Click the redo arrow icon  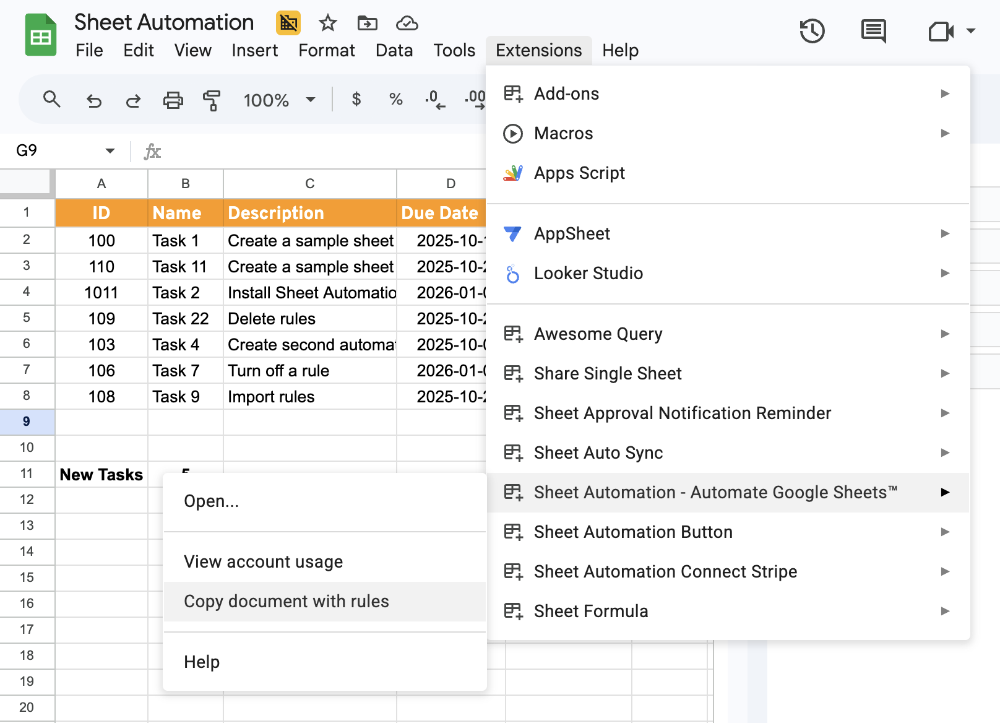tap(133, 100)
